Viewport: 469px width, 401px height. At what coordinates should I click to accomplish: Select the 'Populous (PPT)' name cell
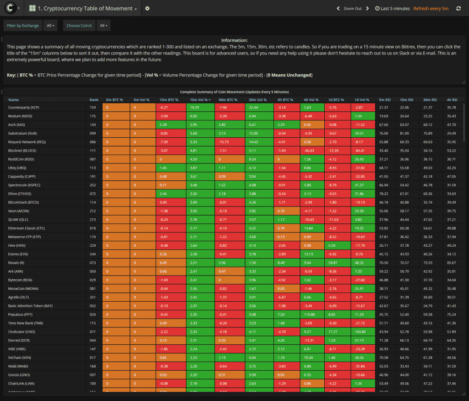tap(45, 314)
